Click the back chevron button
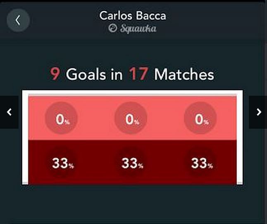The height and width of the screenshot is (224, 267). click(18, 21)
